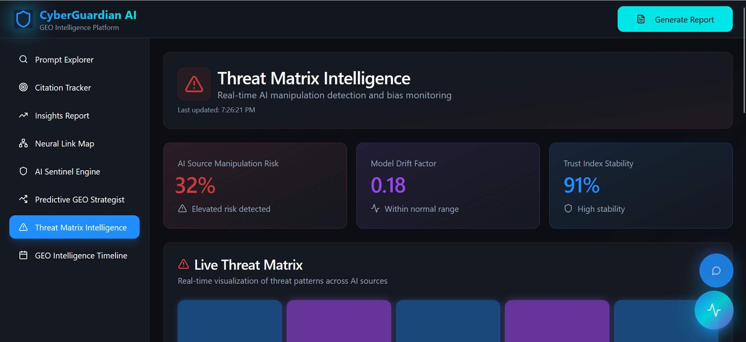Click the document icon in Generate Report
746x342 pixels.
point(641,19)
